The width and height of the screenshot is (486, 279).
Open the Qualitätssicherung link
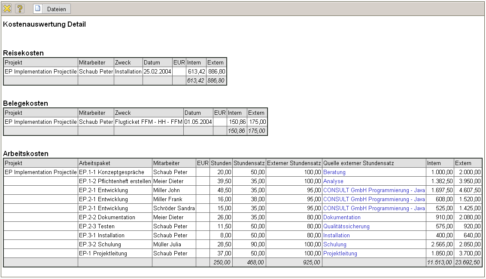[346, 227]
